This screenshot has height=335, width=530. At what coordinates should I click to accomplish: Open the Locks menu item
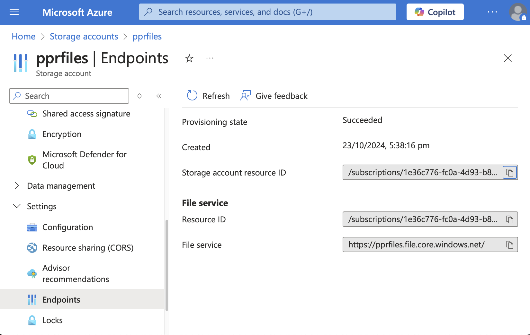click(x=52, y=320)
